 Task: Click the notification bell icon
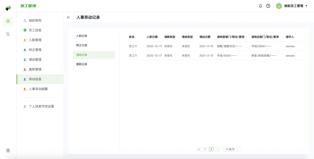coord(261,6)
